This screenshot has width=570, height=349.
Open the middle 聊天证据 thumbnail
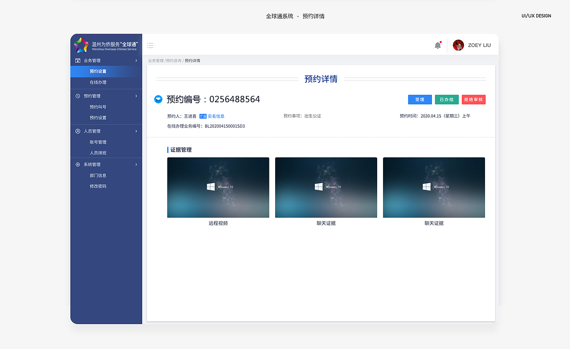326,188
